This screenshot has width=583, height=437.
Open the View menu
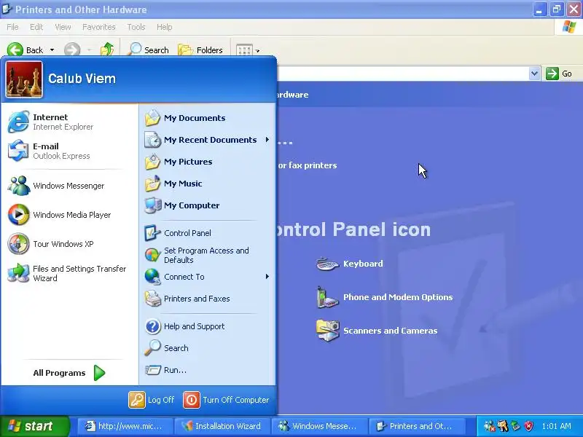coord(63,27)
